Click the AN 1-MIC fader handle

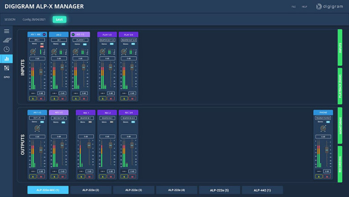coord(41,72)
